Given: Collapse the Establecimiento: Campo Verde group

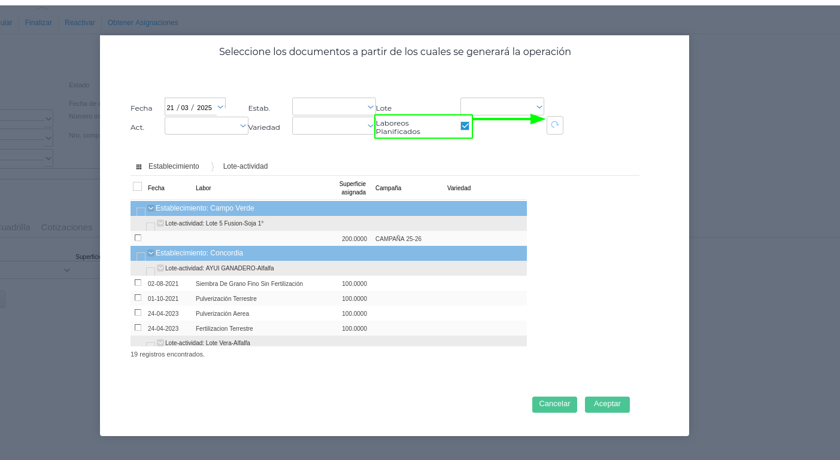Looking at the screenshot, I should click(x=151, y=208).
